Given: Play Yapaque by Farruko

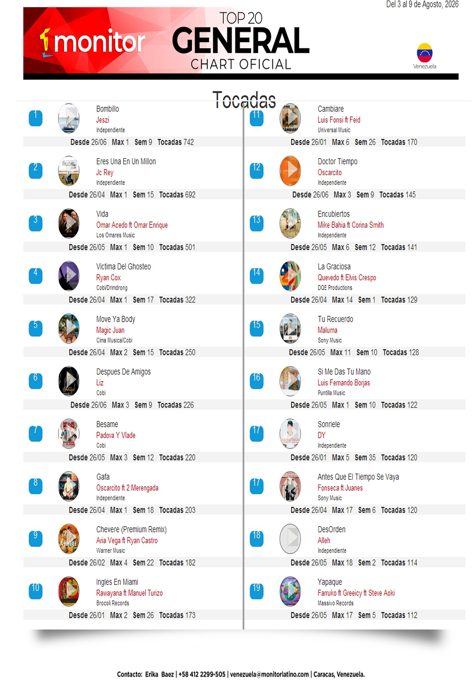Looking at the screenshot, I should [x=290, y=591].
